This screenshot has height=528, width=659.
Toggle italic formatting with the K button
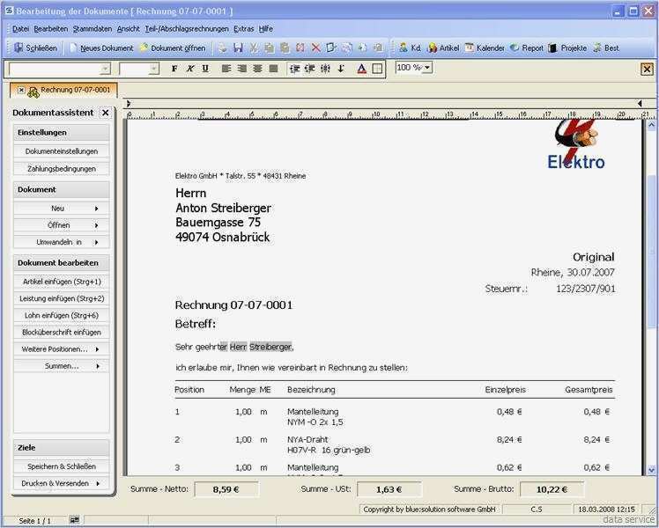190,69
